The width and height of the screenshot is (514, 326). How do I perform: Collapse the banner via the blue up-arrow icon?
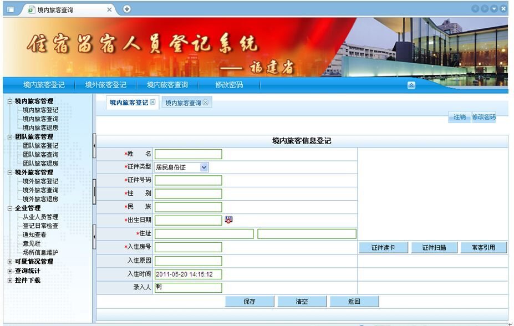[x=411, y=84]
